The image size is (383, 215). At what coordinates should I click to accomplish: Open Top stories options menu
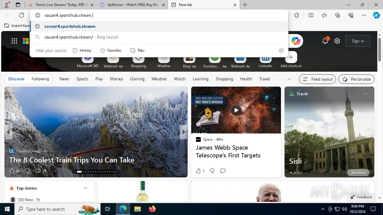85,188
